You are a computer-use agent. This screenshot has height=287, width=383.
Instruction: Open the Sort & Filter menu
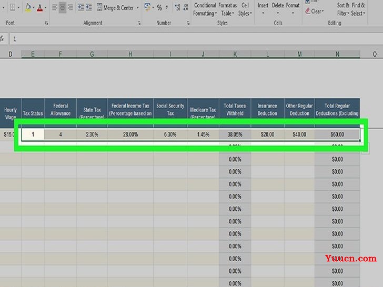(343, 9)
